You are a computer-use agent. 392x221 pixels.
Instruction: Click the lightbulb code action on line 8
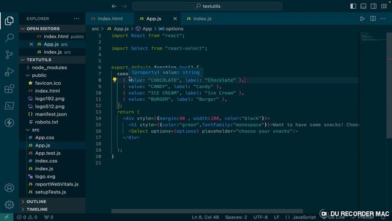[x=115, y=80]
